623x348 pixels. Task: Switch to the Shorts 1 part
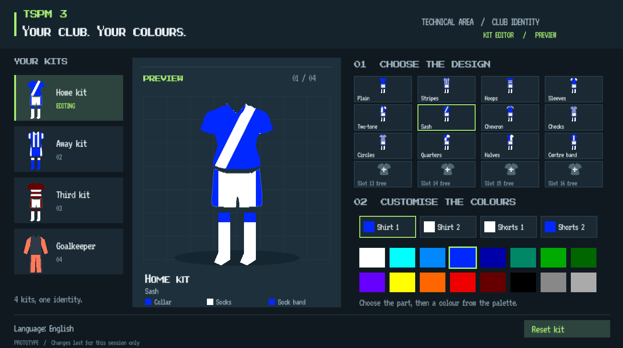click(x=509, y=227)
